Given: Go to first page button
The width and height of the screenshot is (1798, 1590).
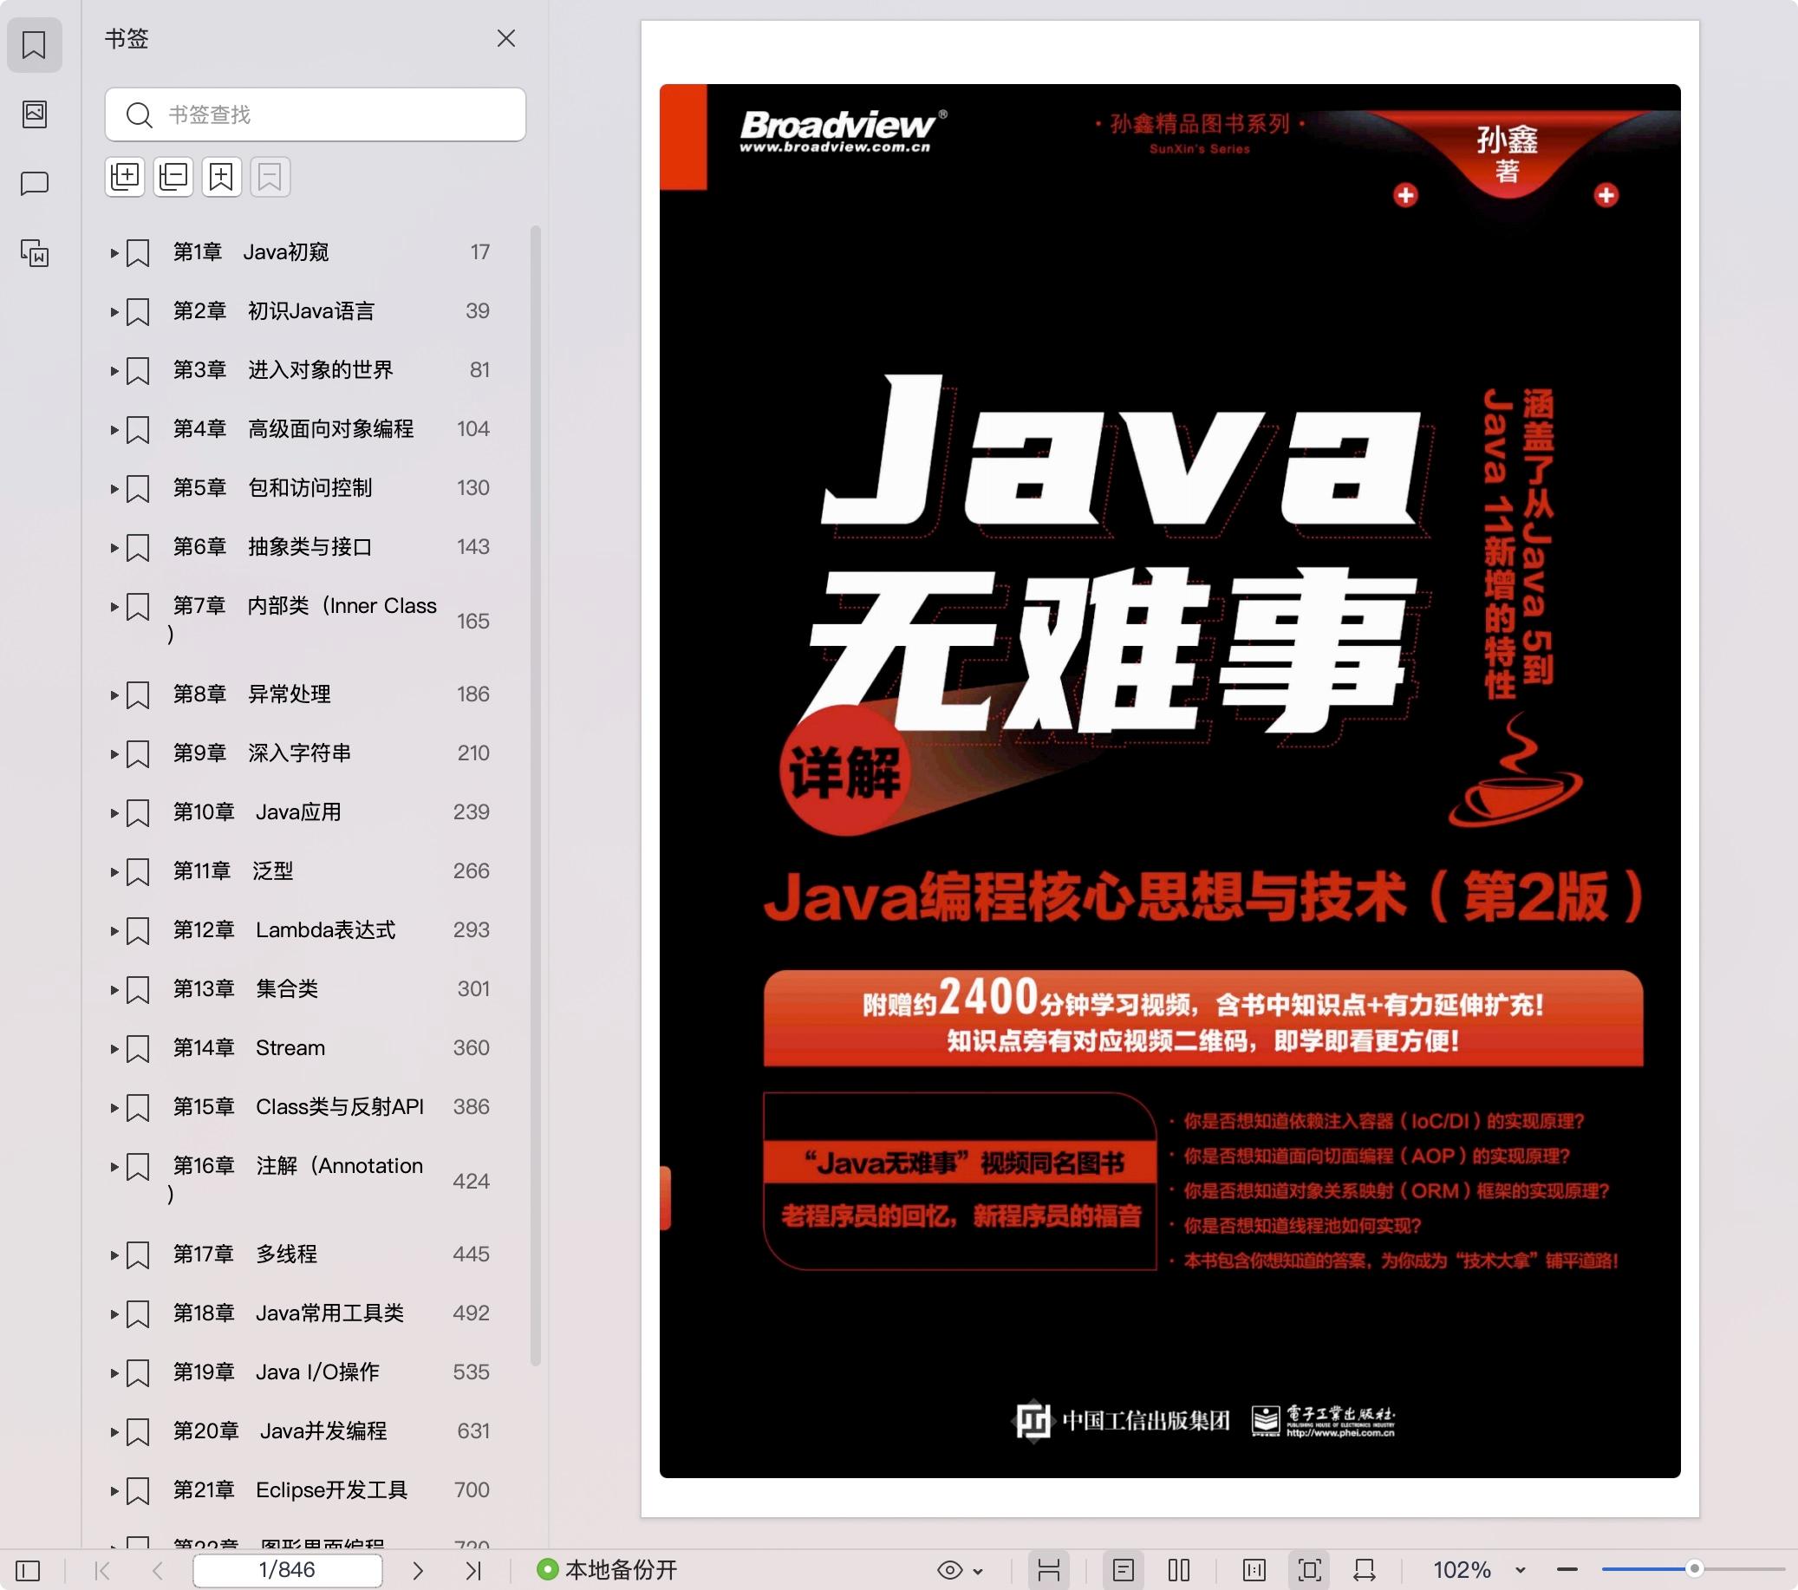Looking at the screenshot, I should (x=102, y=1571).
